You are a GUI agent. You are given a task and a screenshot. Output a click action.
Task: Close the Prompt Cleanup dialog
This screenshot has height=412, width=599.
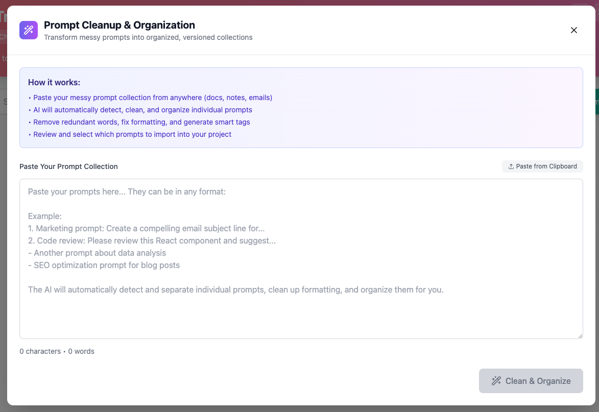coord(574,30)
